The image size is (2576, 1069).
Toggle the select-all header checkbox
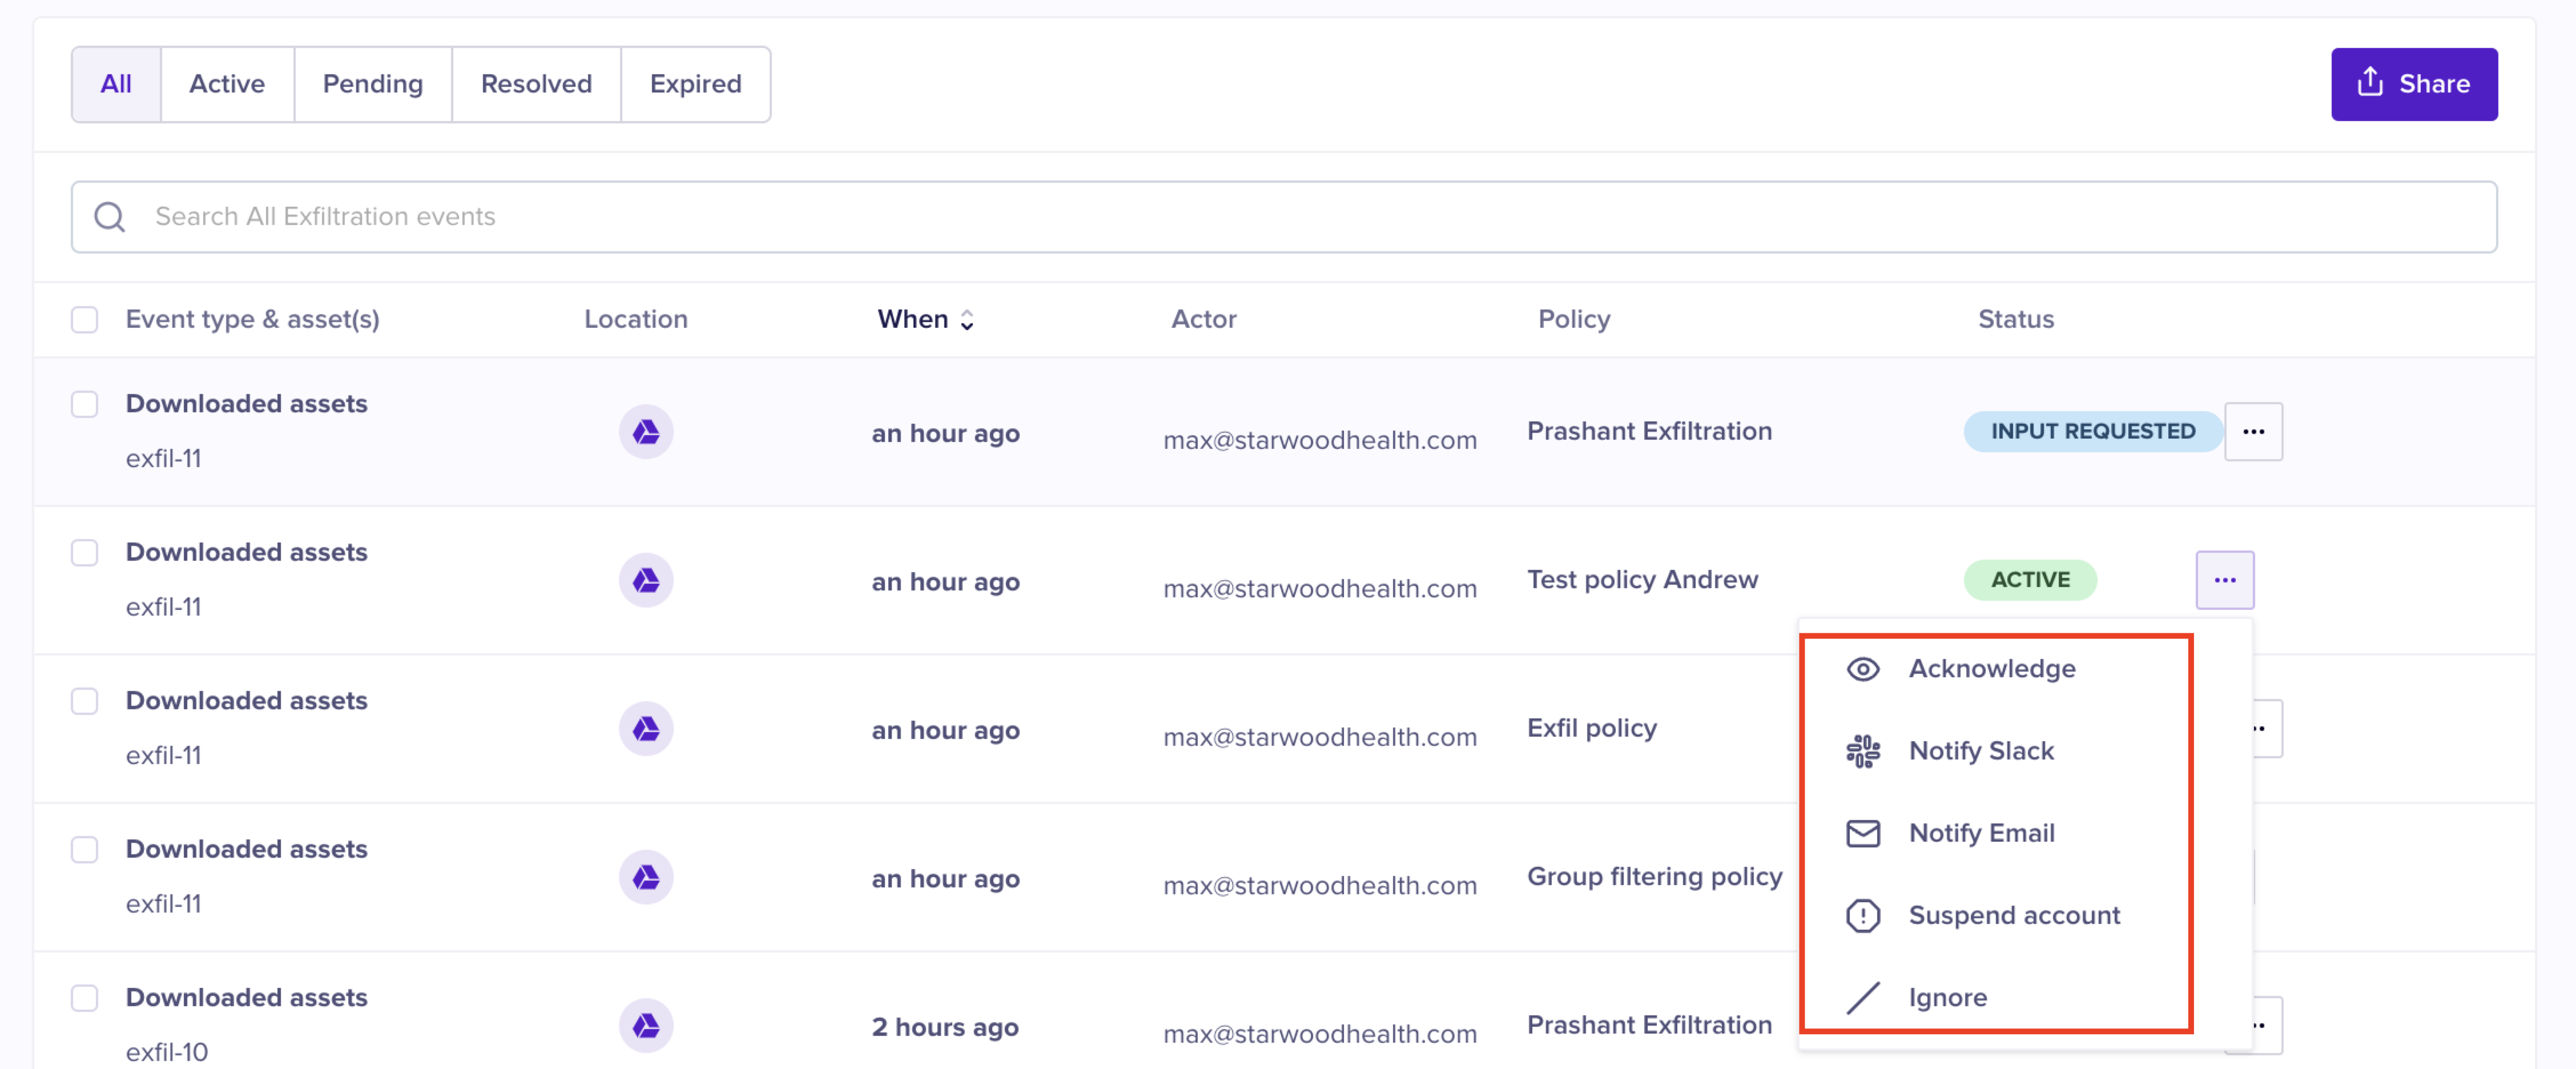point(85,320)
